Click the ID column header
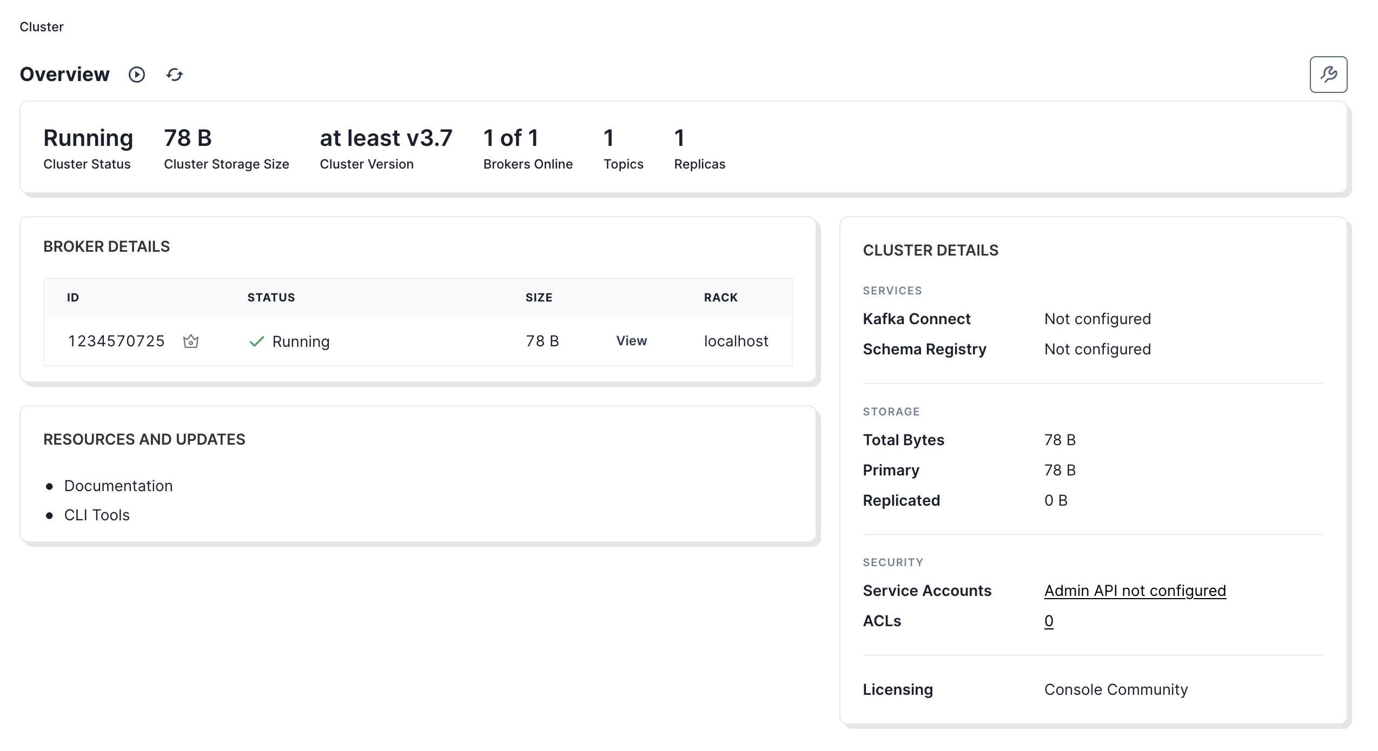 (73, 297)
